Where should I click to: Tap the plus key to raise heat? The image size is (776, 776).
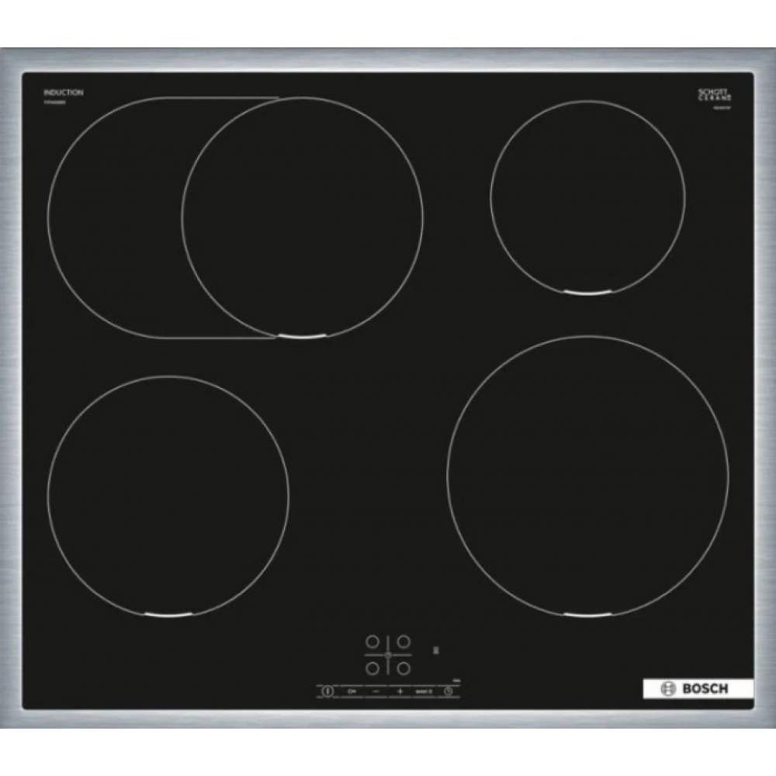(400, 691)
